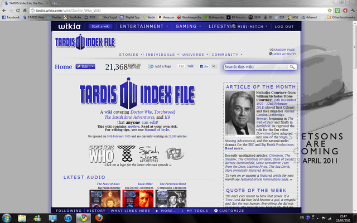Expand the More menu in bottom toolbar

coord(166,211)
